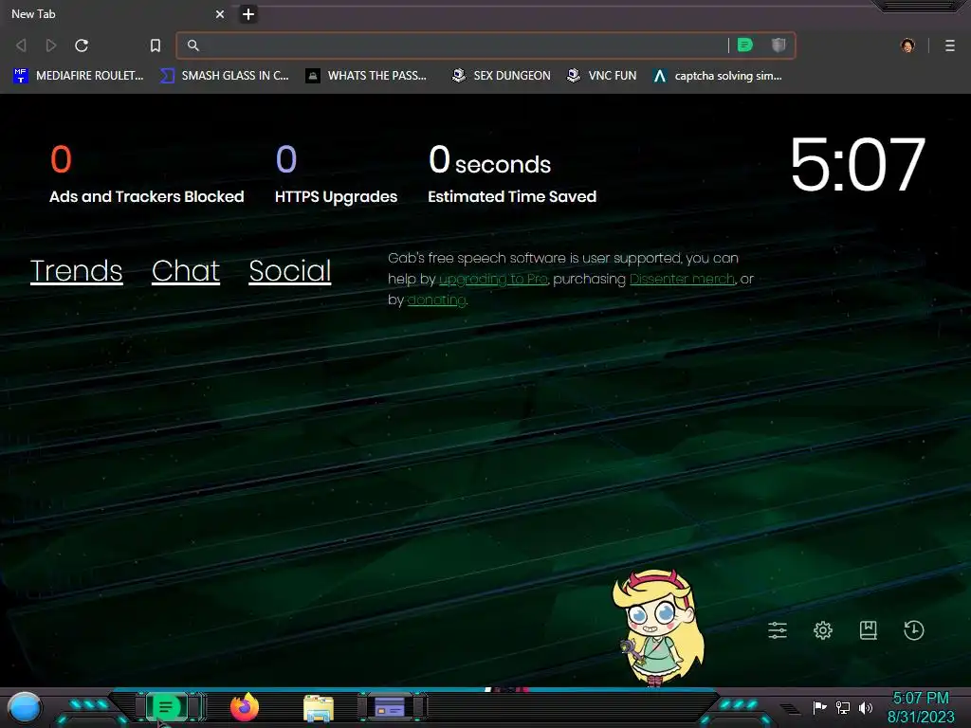Viewport: 971px width, 728px height.
Task: Open the network tray icon
Action: click(843, 707)
